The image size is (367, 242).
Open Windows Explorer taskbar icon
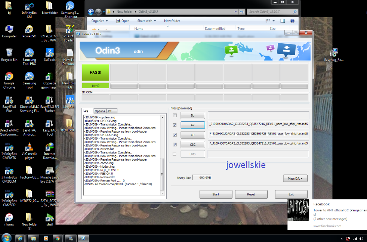[34, 238]
